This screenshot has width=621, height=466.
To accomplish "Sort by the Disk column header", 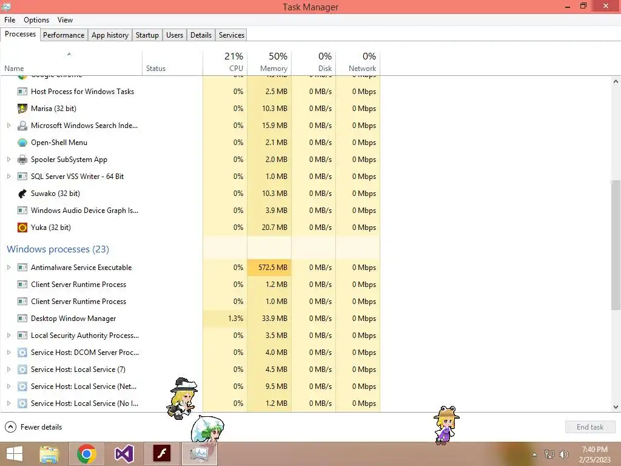I will click(314, 62).
